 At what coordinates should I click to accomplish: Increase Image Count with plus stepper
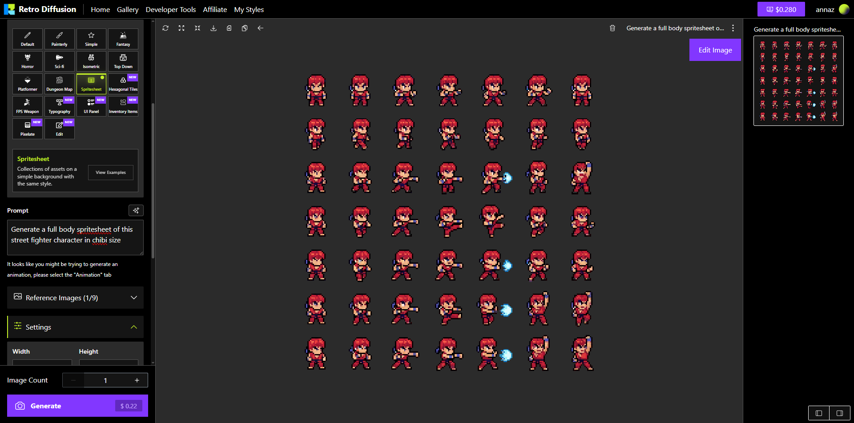click(x=137, y=380)
